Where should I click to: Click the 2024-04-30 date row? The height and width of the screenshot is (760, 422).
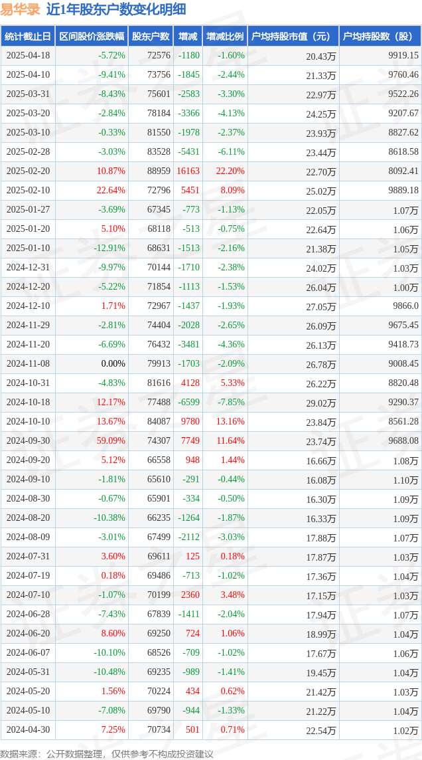(211, 729)
